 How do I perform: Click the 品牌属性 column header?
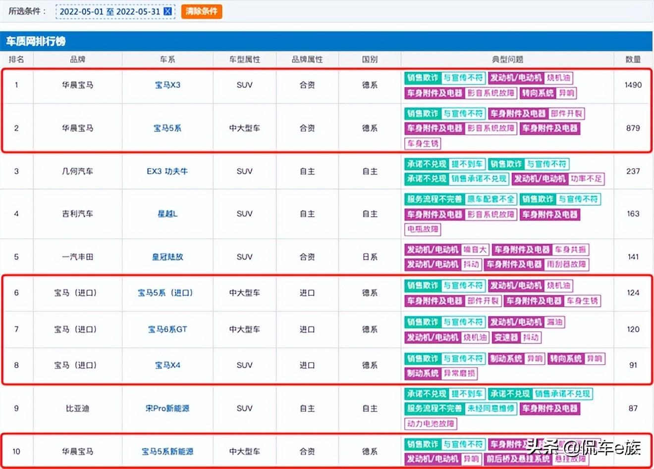(307, 59)
